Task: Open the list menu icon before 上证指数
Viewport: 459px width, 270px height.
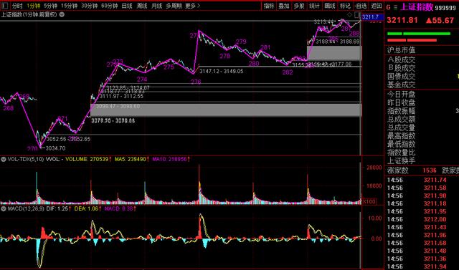Action: tap(395, 8)
